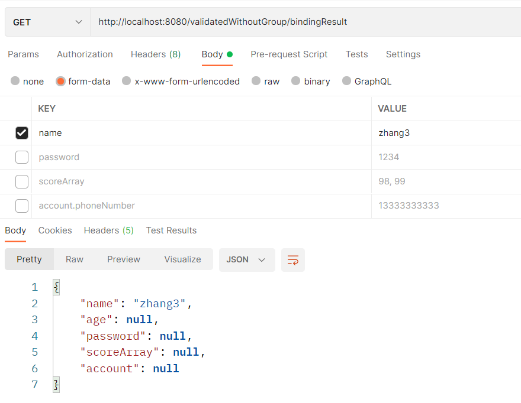
Task: Select the binary body type
Action: click(x=311, y=82)
